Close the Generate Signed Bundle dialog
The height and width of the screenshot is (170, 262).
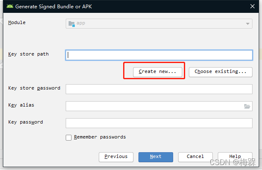point(252,6)
